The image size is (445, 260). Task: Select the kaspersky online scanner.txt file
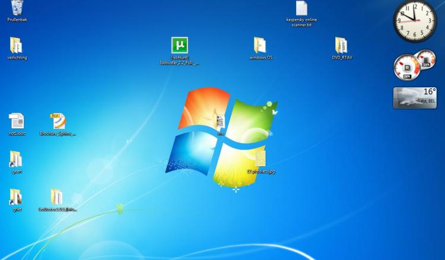tap(301, 8)
